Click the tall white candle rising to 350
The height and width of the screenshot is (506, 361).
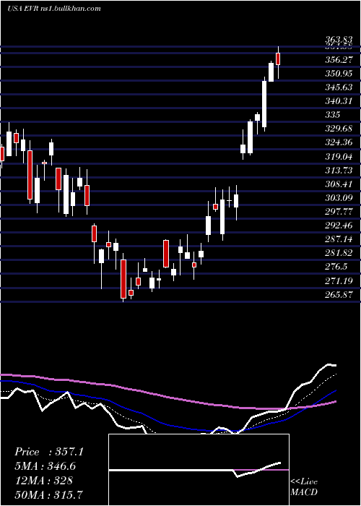pos(264,104)
